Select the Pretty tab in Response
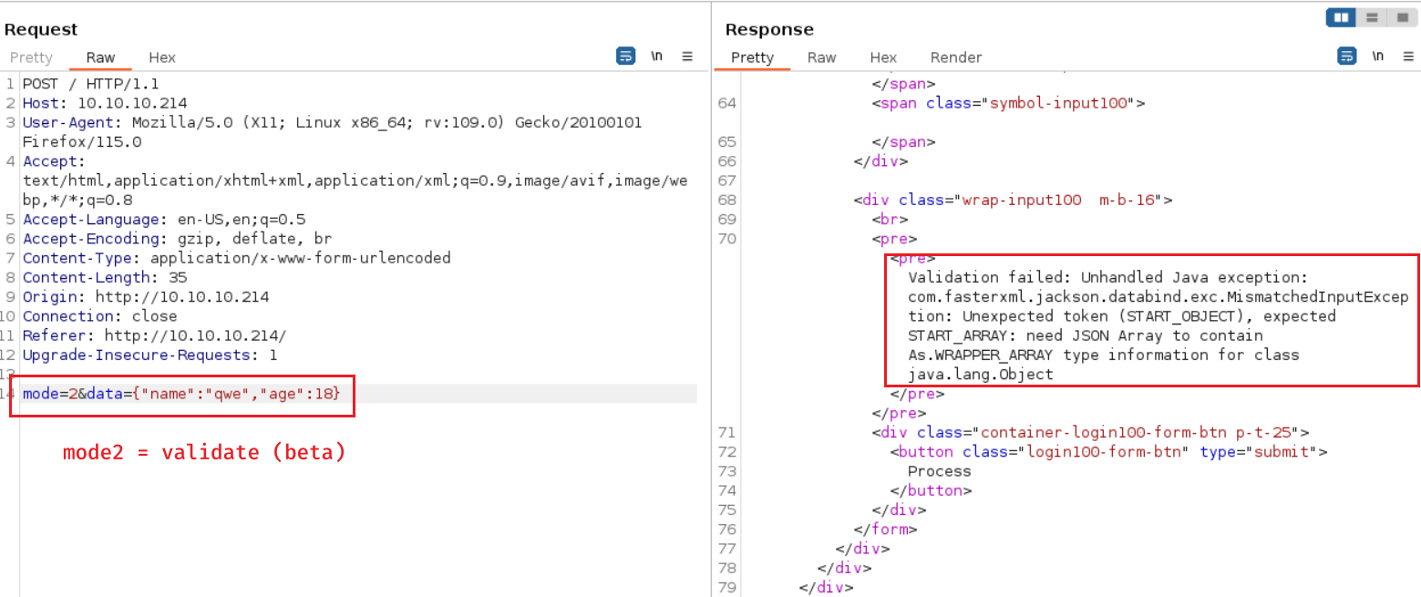 pos(752,57)
